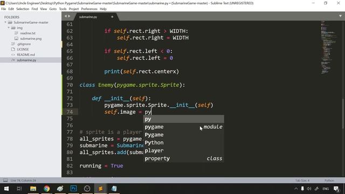Screen dimensions: 345x194
Task: Place cursor on 'running = True' line
Action: (x=101, y=165)
